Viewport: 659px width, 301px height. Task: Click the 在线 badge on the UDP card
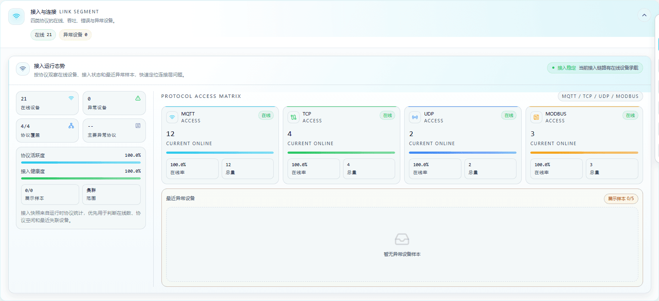point(509,116)
